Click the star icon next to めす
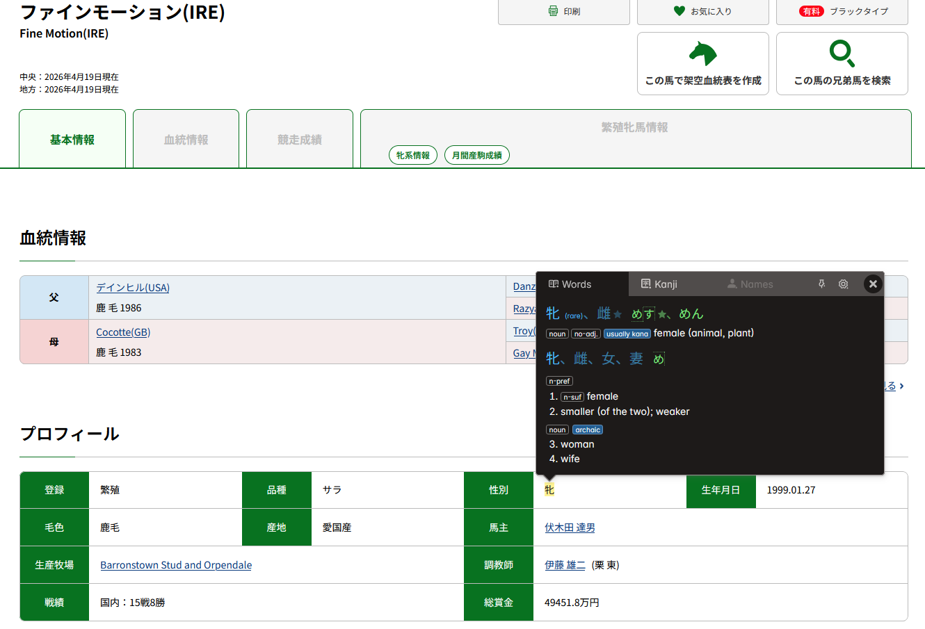925x629 pixels. coord(662,314)
